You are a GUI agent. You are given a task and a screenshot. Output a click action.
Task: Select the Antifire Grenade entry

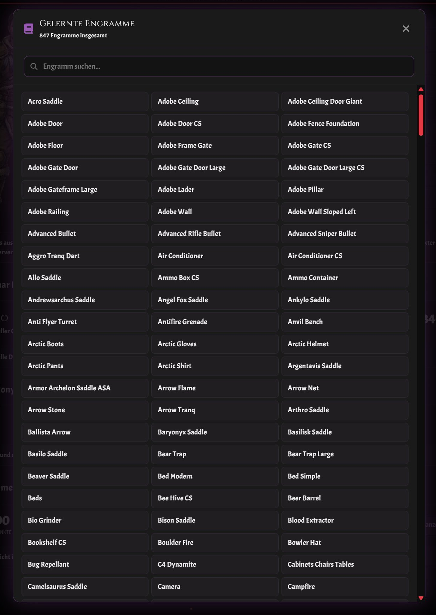[215, 322]
